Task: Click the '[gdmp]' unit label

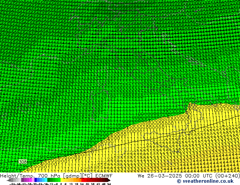Action: (x=72, y=176)
